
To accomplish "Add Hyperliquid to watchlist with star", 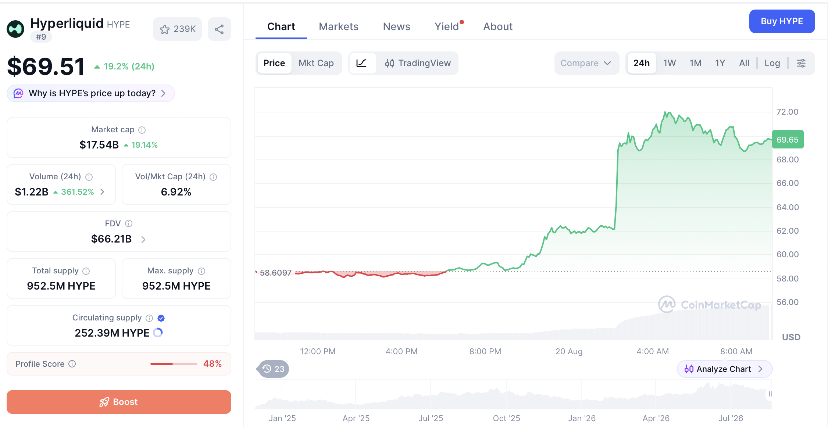I will 177,29.
